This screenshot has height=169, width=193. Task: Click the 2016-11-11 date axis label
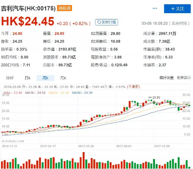click(10, 146)
